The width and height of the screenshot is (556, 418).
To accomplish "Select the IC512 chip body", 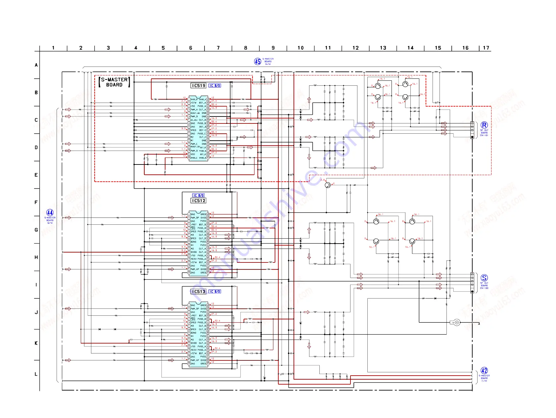I will coord(199,243).
